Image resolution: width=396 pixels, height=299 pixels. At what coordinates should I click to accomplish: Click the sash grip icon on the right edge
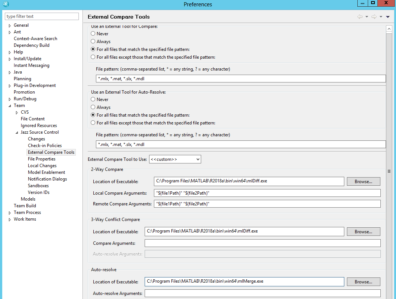coord(389,171)
